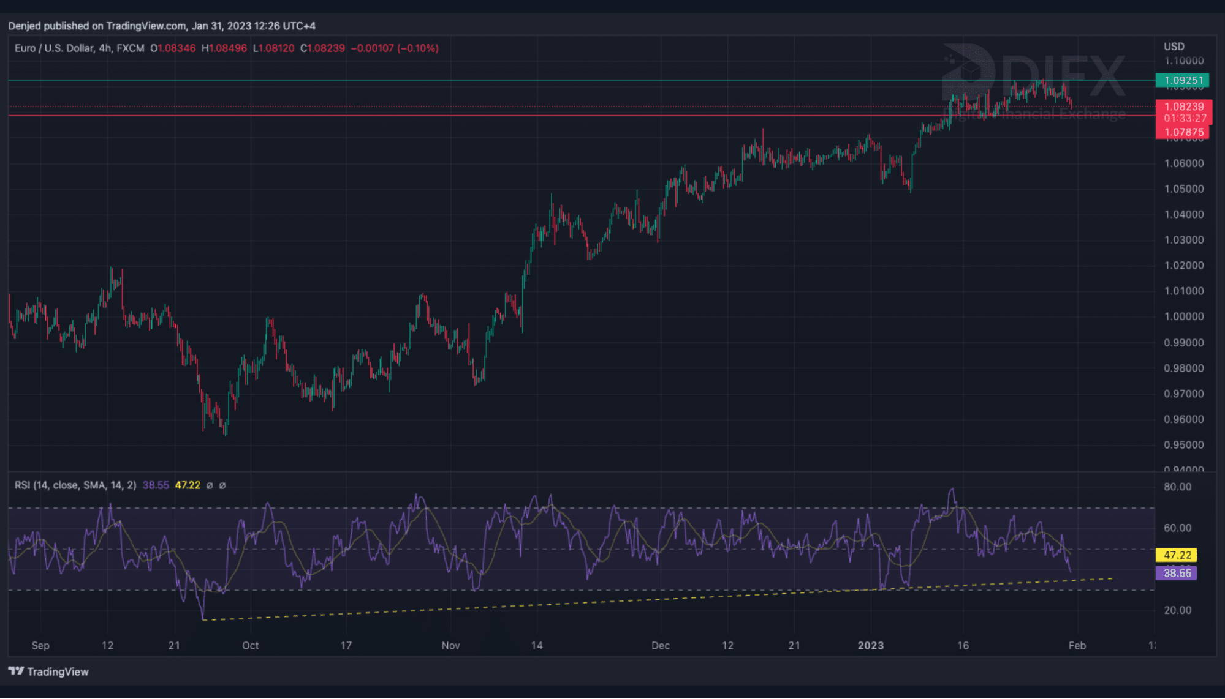This screenshot has height=699, width=1225.
Task: Click the Oct label on time axis
Action: 250,645
